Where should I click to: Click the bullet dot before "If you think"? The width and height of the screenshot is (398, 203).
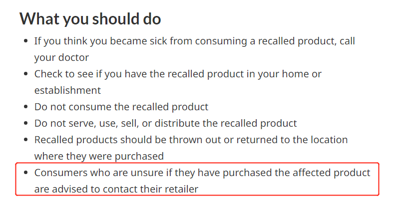pyautogui.click(x=25, y=41)
